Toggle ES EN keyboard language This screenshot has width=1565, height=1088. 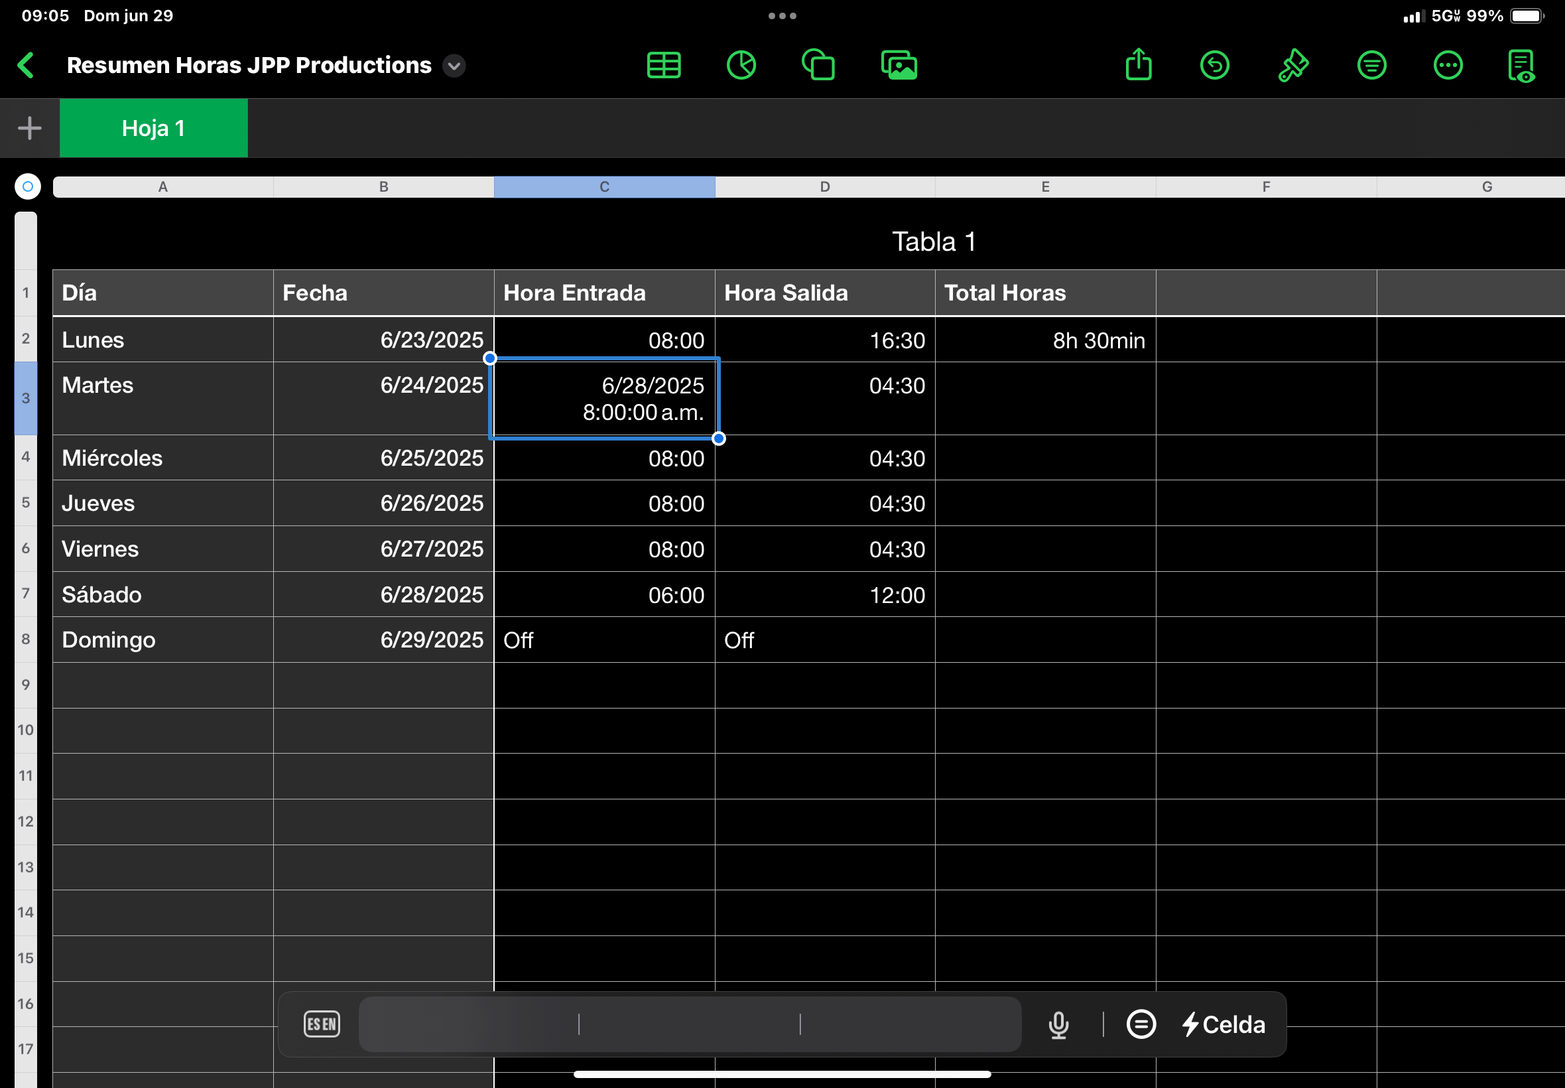322,1024
